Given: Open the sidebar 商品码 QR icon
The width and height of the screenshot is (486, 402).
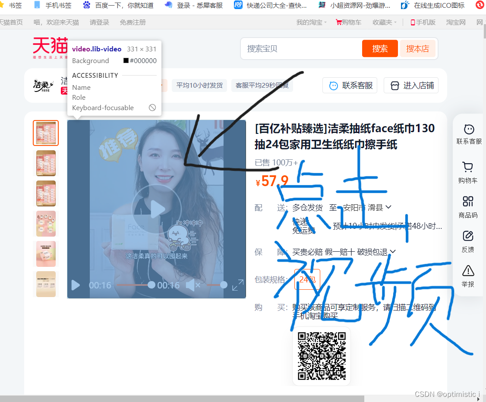Looking at the screenshot, I should pos(468,201).
